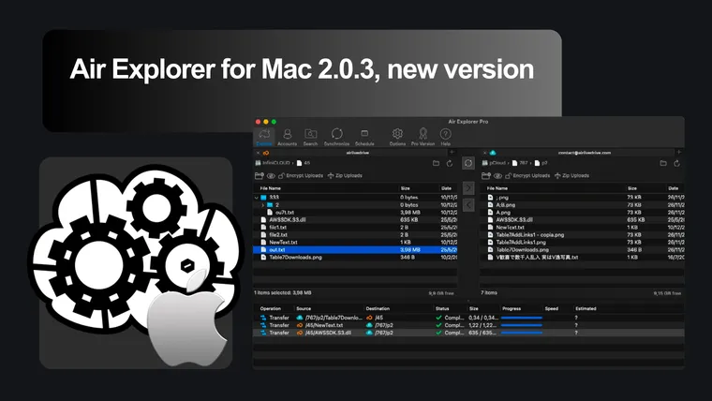Click progress bar of /45/AWSSDK.S3.dll transfer
This screenshot has width=712, height=401.
click(x=521, y=333)
